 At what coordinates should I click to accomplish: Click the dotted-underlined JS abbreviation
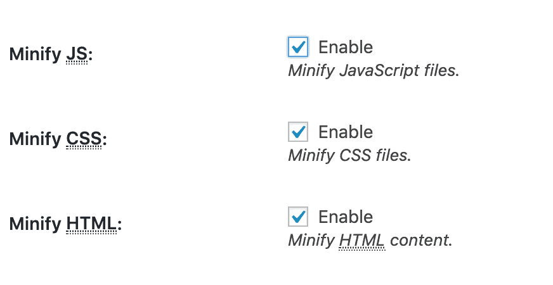pyautogui.click(x=77, y=54)
